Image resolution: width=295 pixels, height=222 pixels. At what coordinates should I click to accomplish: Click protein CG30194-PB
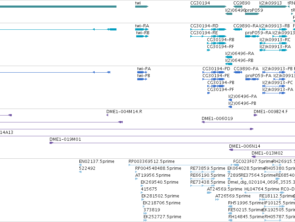click(216, 86)
